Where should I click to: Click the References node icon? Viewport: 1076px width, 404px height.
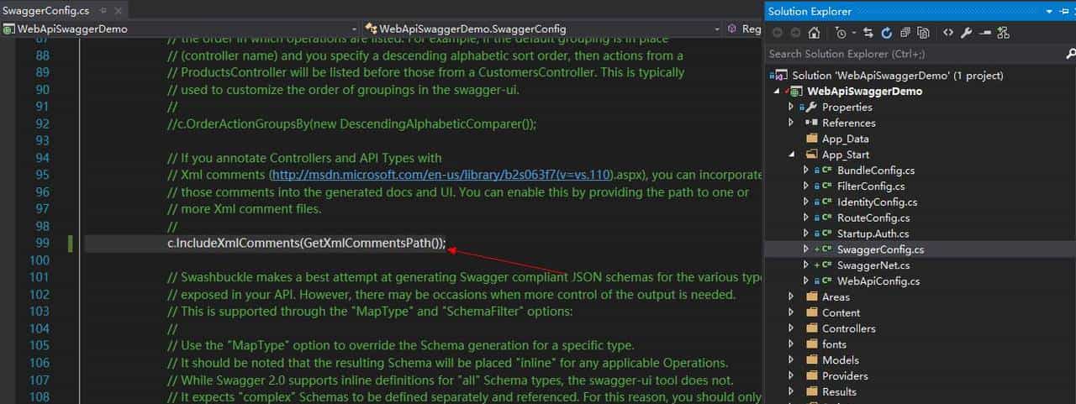point(812,123)
